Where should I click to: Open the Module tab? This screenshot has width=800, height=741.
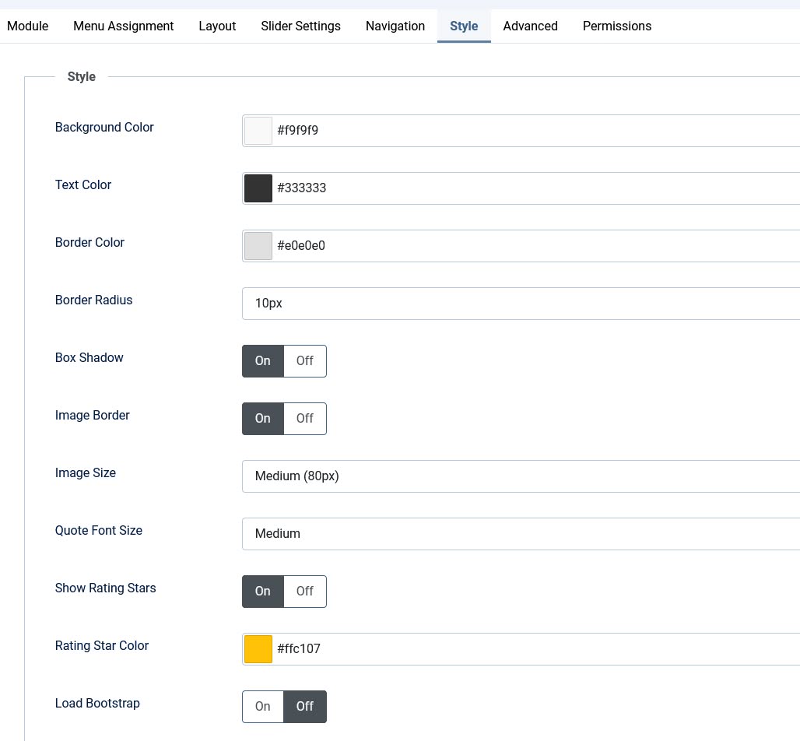(28, 26)
